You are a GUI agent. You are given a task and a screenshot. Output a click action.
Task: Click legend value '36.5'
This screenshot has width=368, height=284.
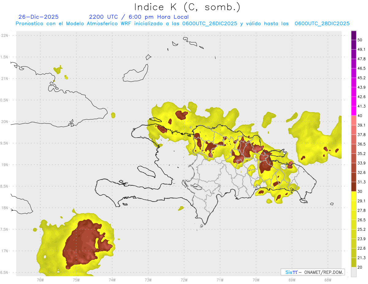[x=362, y=144]
